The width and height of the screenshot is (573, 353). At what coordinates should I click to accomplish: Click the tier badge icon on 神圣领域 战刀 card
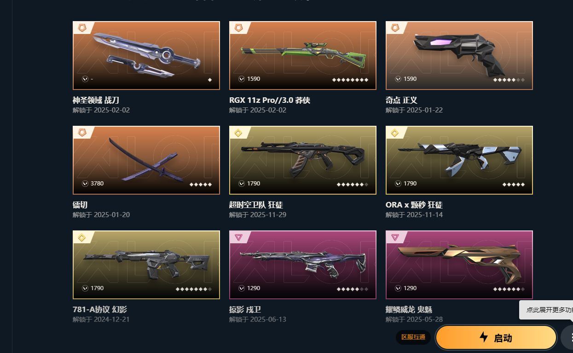pyautogui.click(x=82, y=28)
